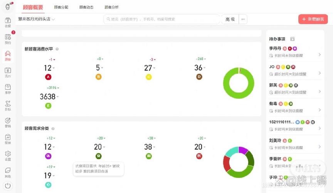
Task: Click the yellow C level badge
Action: pos(149,77)
